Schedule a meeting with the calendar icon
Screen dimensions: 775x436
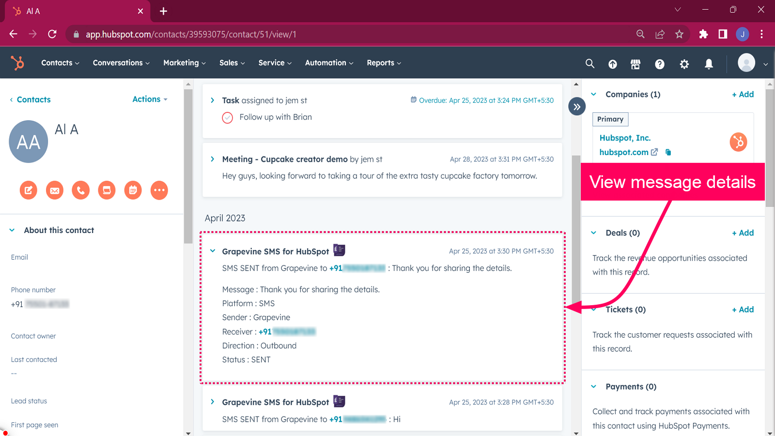point(133,190)
